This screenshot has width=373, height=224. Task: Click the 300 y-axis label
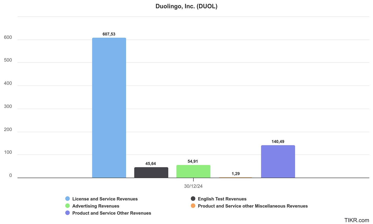pos(8,106)
